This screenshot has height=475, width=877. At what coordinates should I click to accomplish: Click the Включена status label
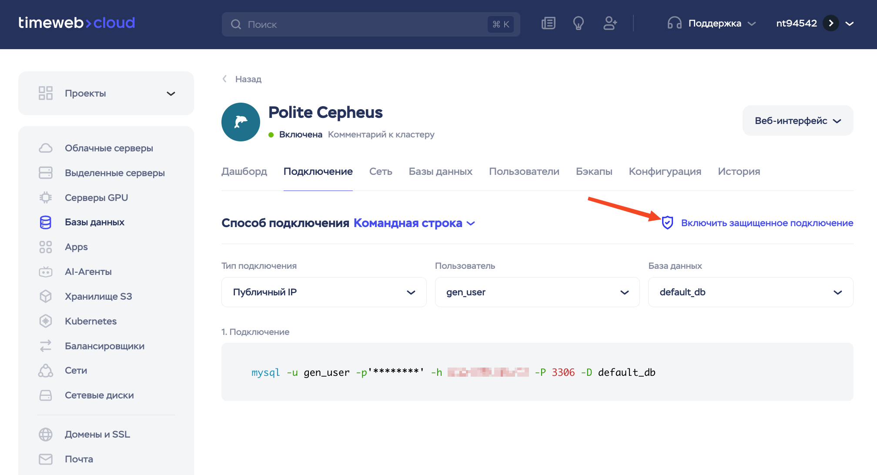pyautogui.click(x=301, y=134)
